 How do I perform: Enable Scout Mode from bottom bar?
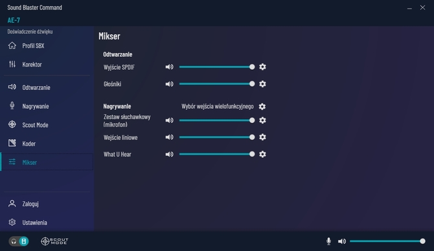(54, 241)
